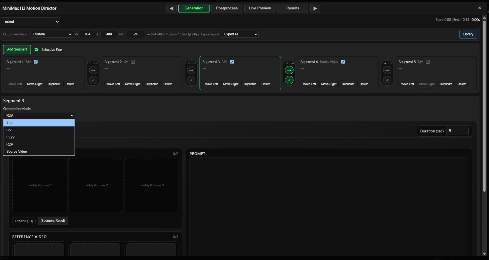The height and width of the screenshot is (260, 489).
Task: Choose Source Video in Generation Mode list
Action: coord(39,152)
